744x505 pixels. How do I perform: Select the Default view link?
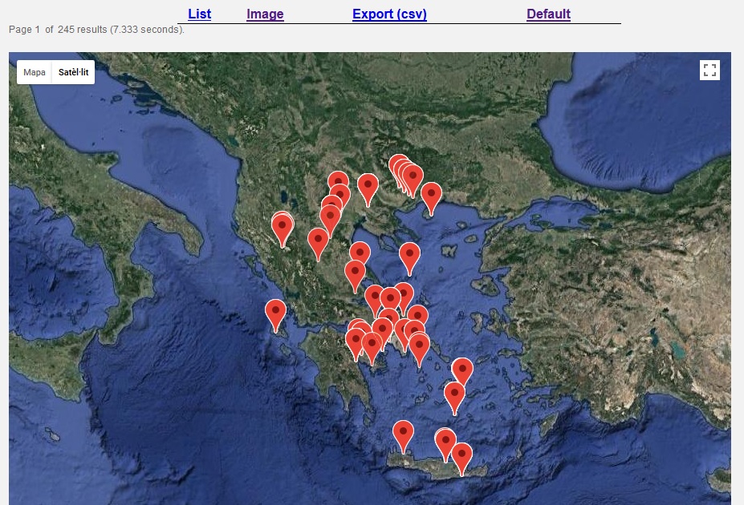click(x=548, y=14)
